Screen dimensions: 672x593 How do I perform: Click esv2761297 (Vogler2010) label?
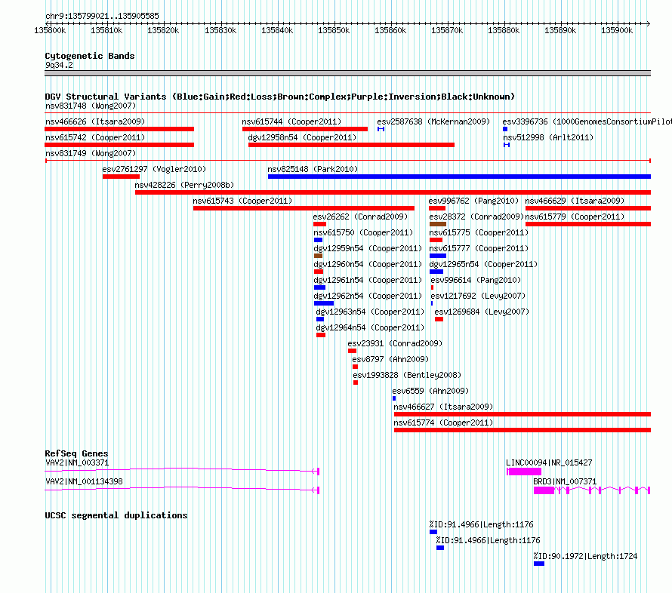pos(154,169)
